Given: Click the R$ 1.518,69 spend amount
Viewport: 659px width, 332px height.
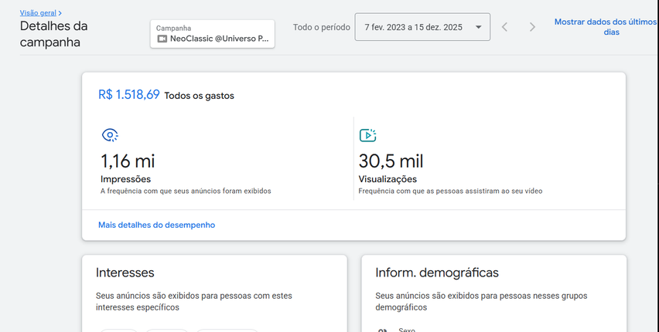Looking at the screenshot, I should tap(129, 94).
